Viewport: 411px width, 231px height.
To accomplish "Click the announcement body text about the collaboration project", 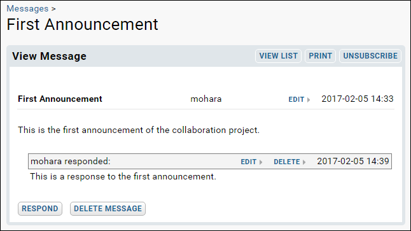I will click(x=139, y=130).
